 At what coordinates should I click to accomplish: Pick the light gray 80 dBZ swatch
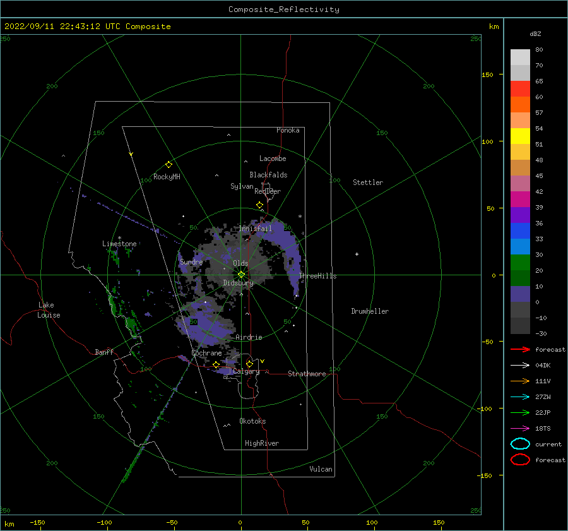click(520, 57)
